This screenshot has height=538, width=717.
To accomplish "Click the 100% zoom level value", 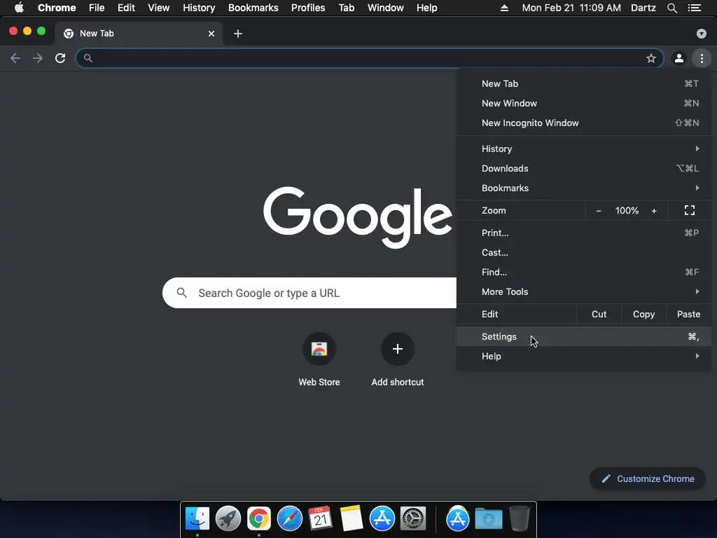I will [x=627, y=210].
